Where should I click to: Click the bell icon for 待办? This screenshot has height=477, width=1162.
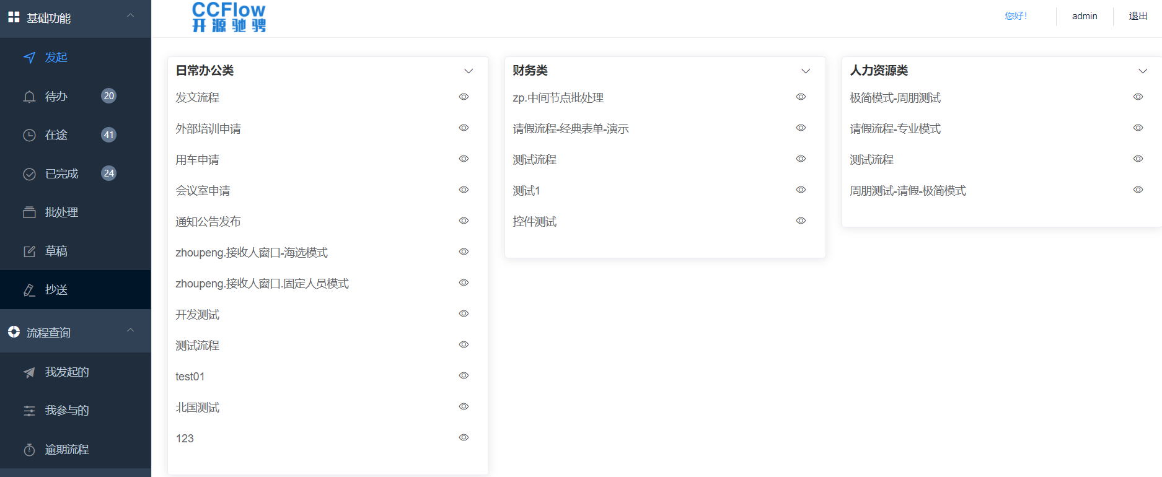[x=29, y=97]
